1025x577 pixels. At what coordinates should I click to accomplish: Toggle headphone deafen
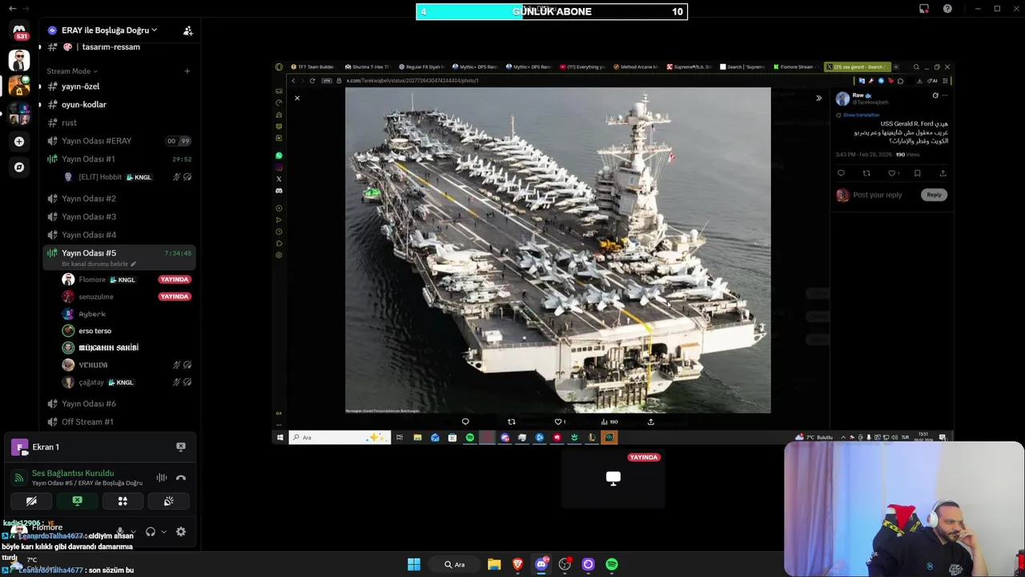tap(151, 532)
